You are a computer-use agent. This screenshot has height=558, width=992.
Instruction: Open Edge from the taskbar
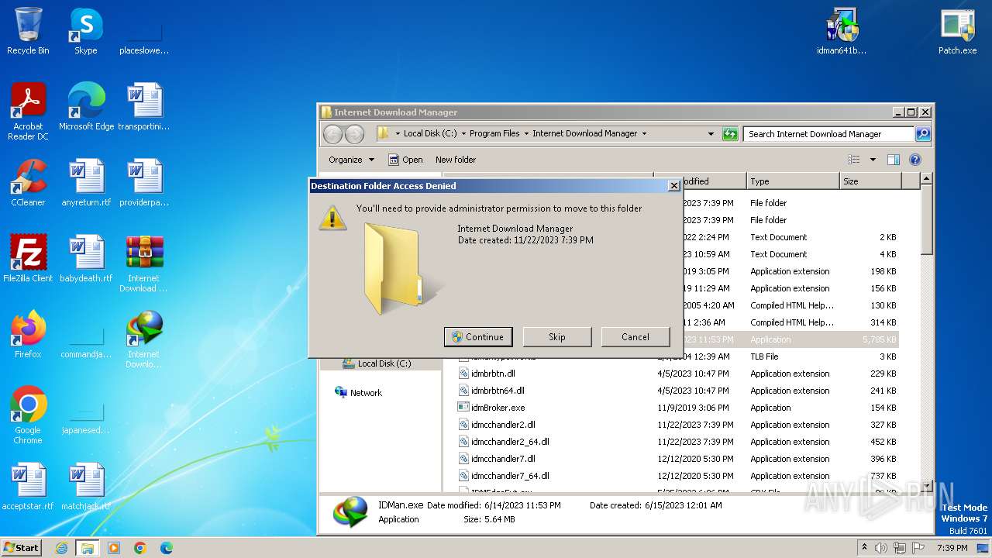coord(167,548)
